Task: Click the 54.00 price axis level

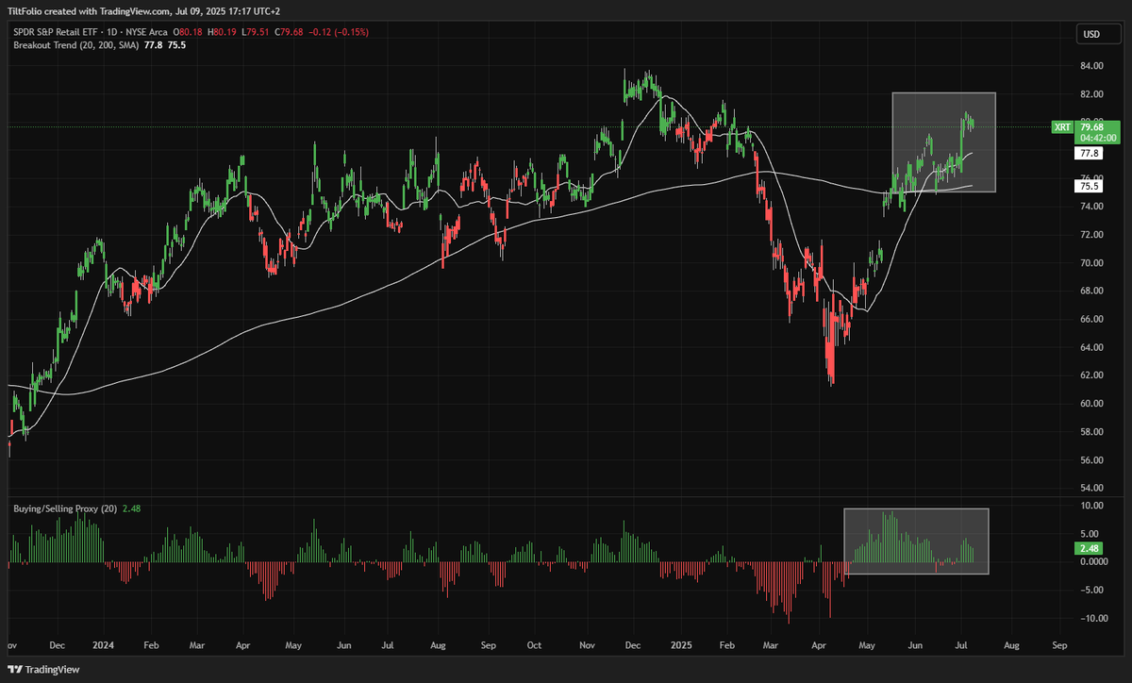Action: click(1092, 488)
